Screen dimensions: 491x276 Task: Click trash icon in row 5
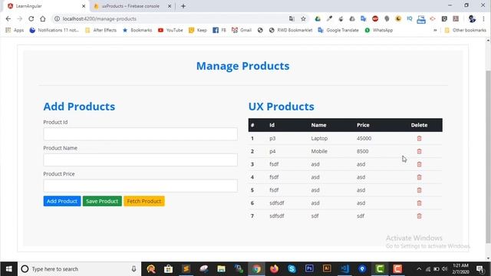[x=419, y=190]
